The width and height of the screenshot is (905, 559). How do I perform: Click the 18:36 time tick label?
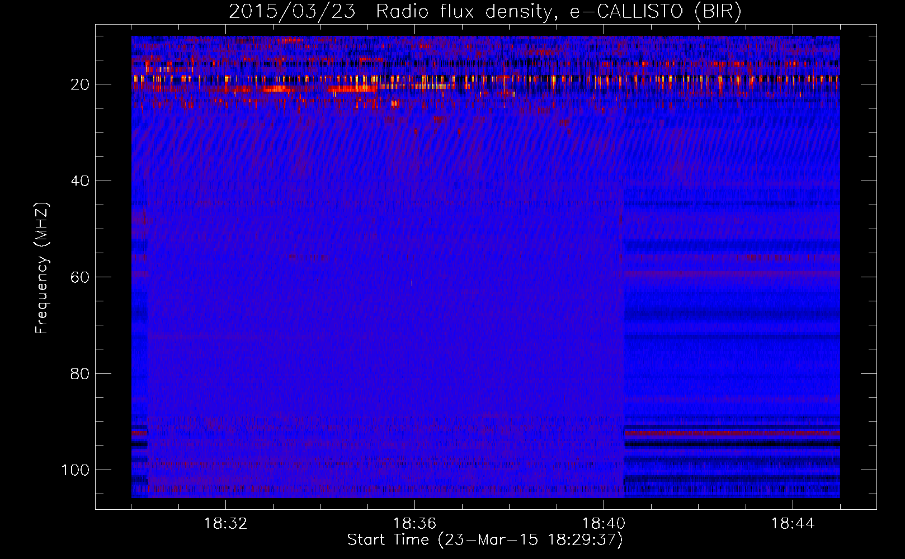(414, 524)
